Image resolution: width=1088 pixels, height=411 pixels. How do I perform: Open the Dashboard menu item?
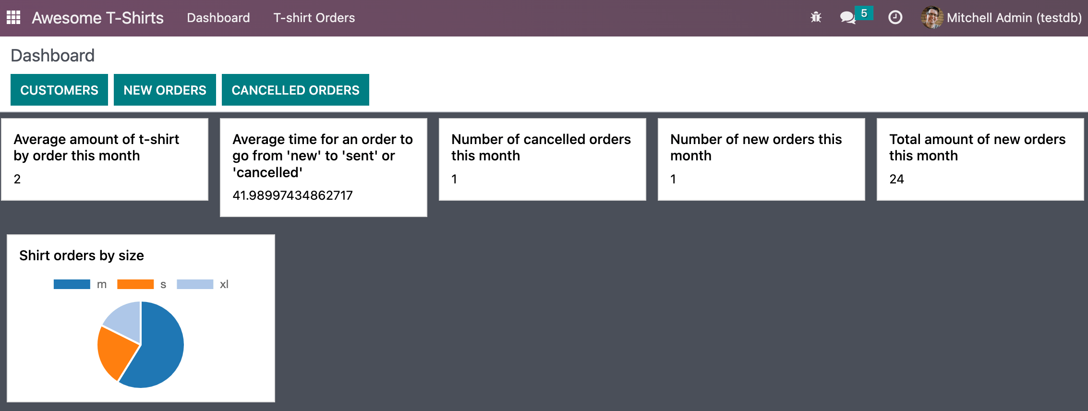(218, 18)
